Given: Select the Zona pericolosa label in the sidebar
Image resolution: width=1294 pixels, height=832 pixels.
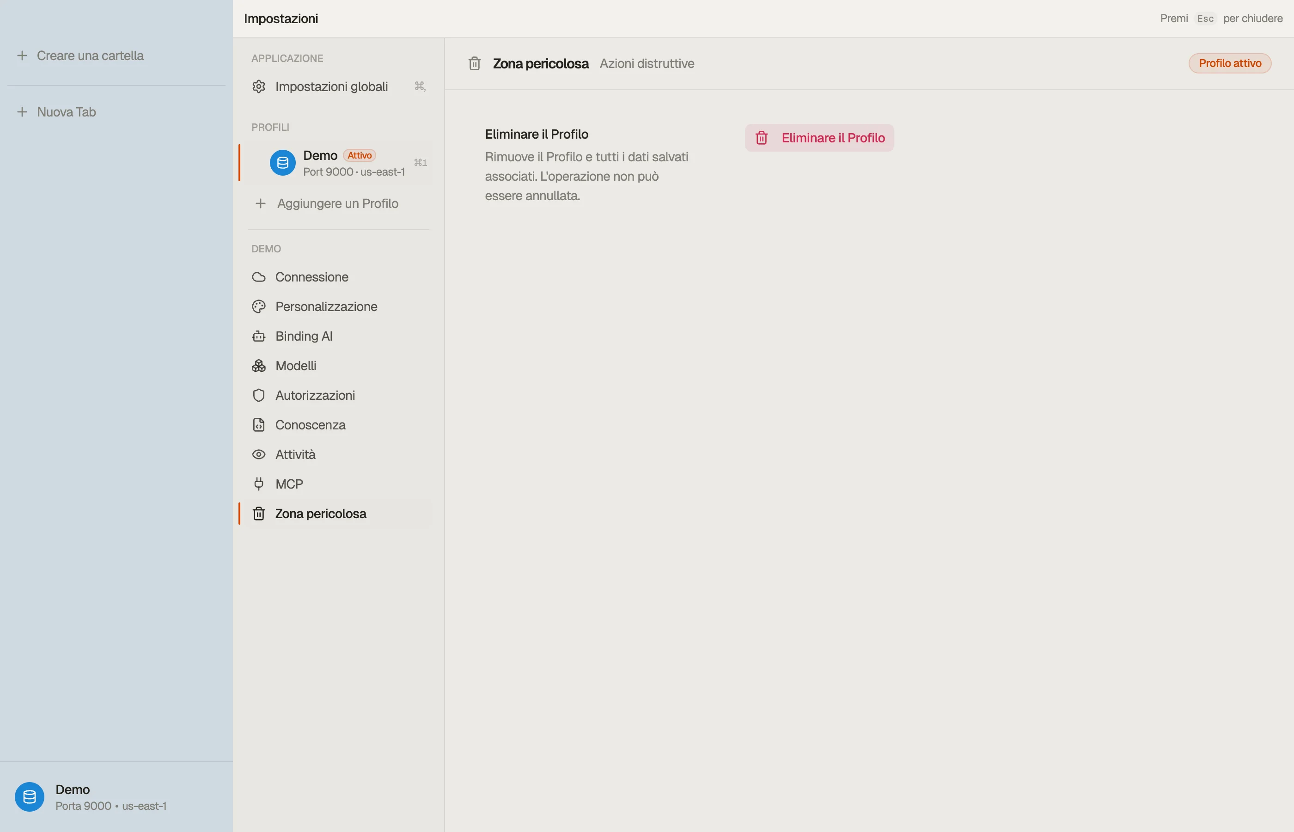Looking at the screenshot, I should click(x=321, y=514).
